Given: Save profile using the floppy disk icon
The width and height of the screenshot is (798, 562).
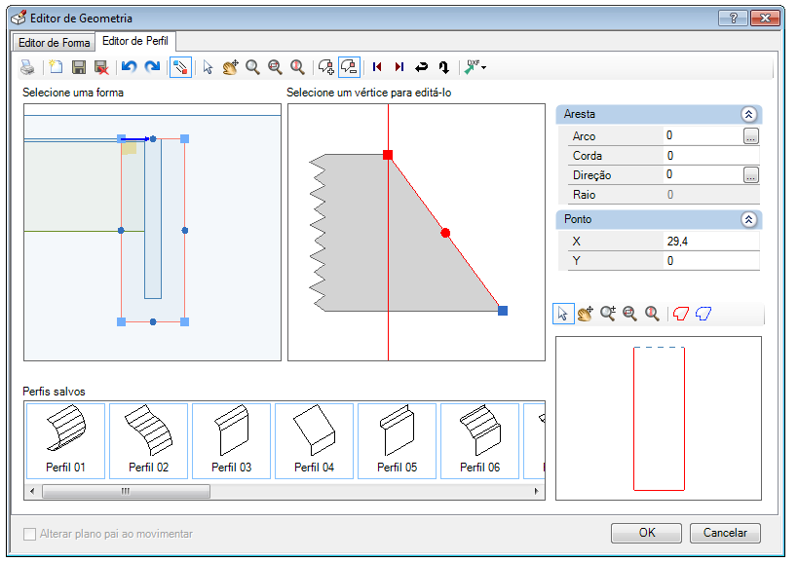Looking at the screenshot, I should [x=78, y=67].
